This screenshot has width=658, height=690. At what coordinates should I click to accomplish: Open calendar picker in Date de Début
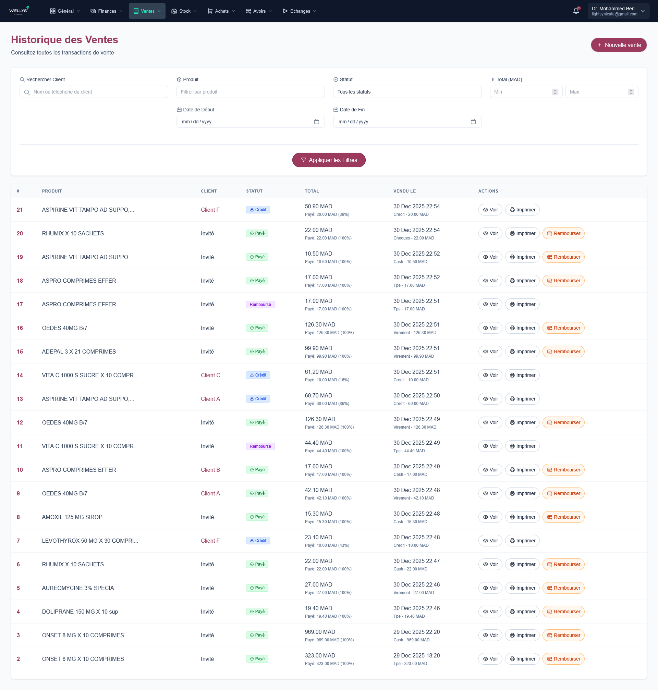click(316, 122)
